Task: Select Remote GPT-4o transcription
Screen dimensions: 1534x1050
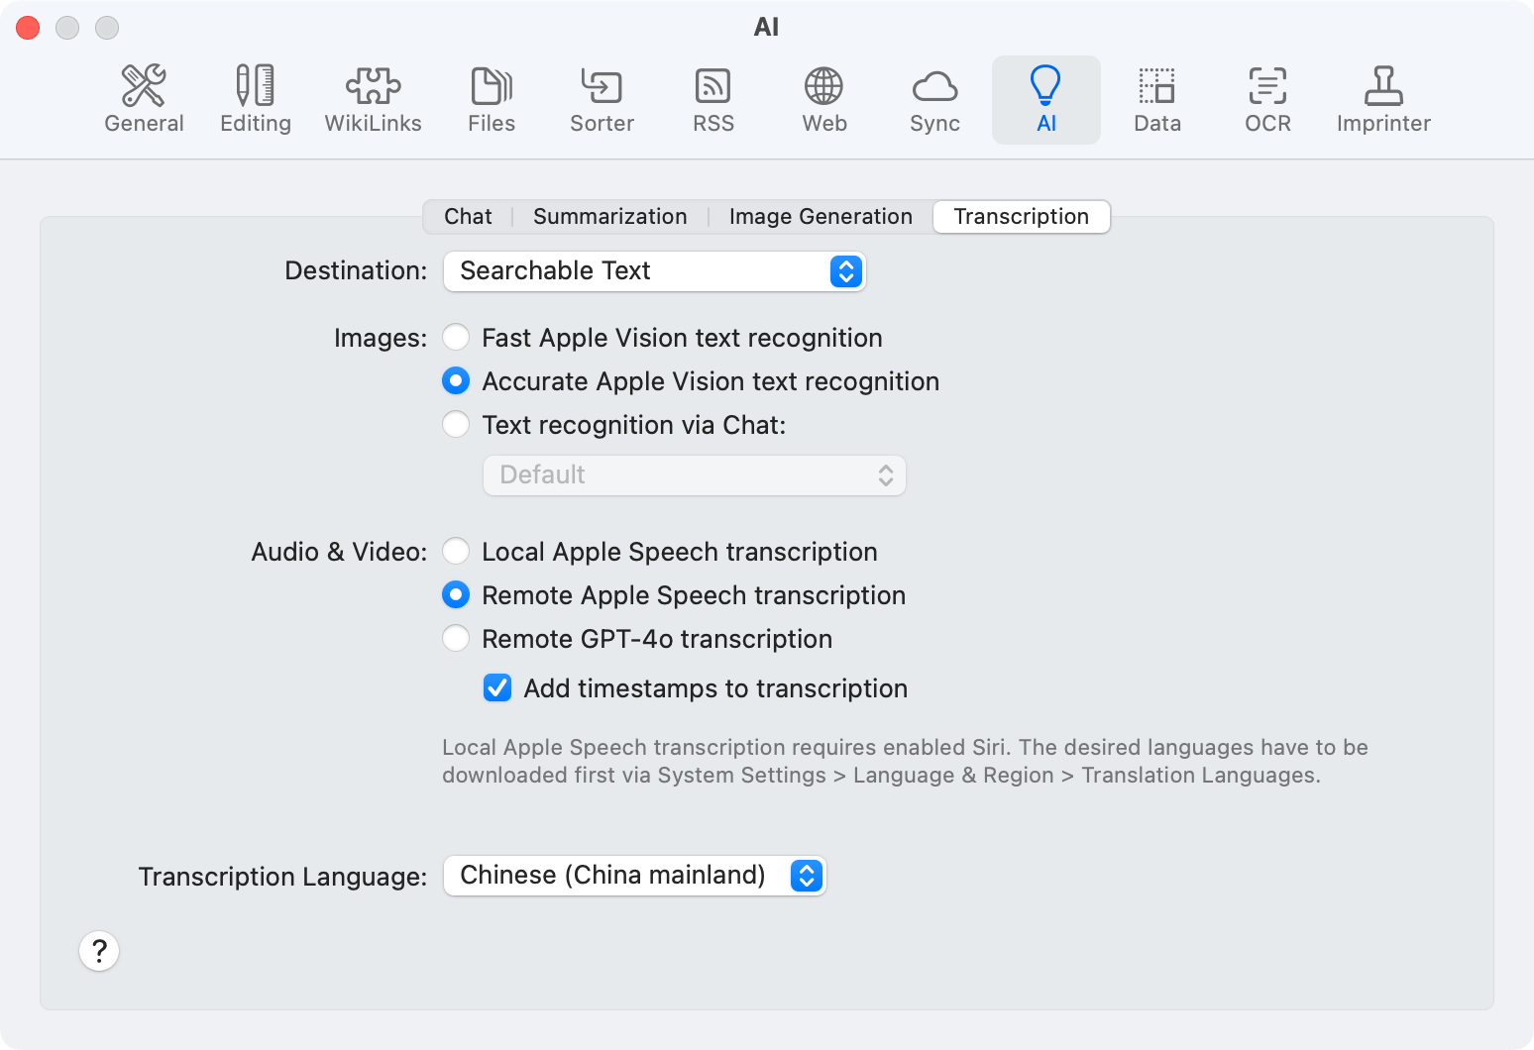Action: 456,639
